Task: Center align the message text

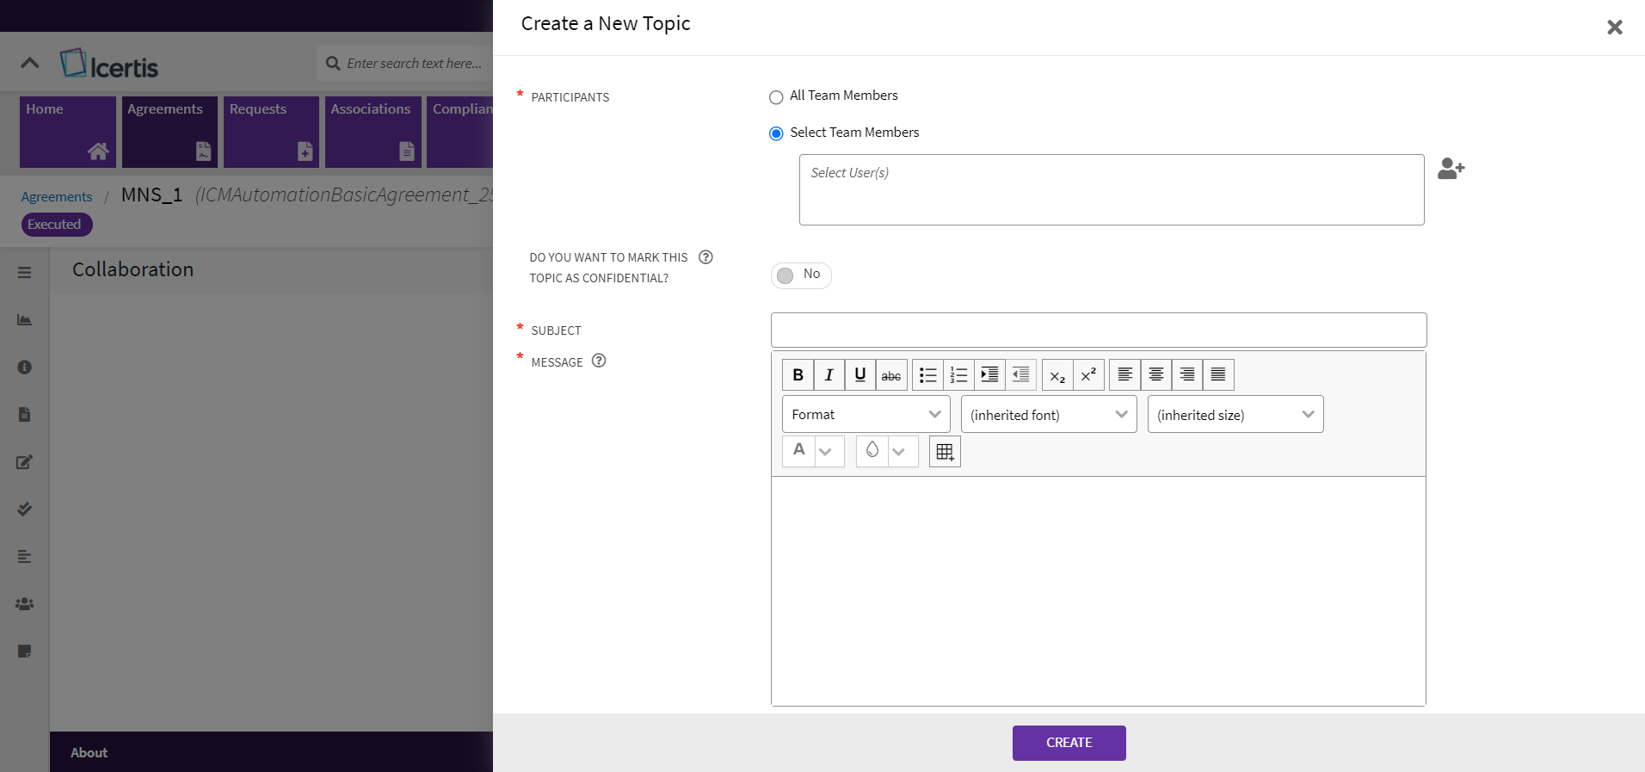Action: 1155,375
